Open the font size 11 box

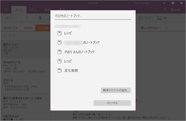[29, 18]
